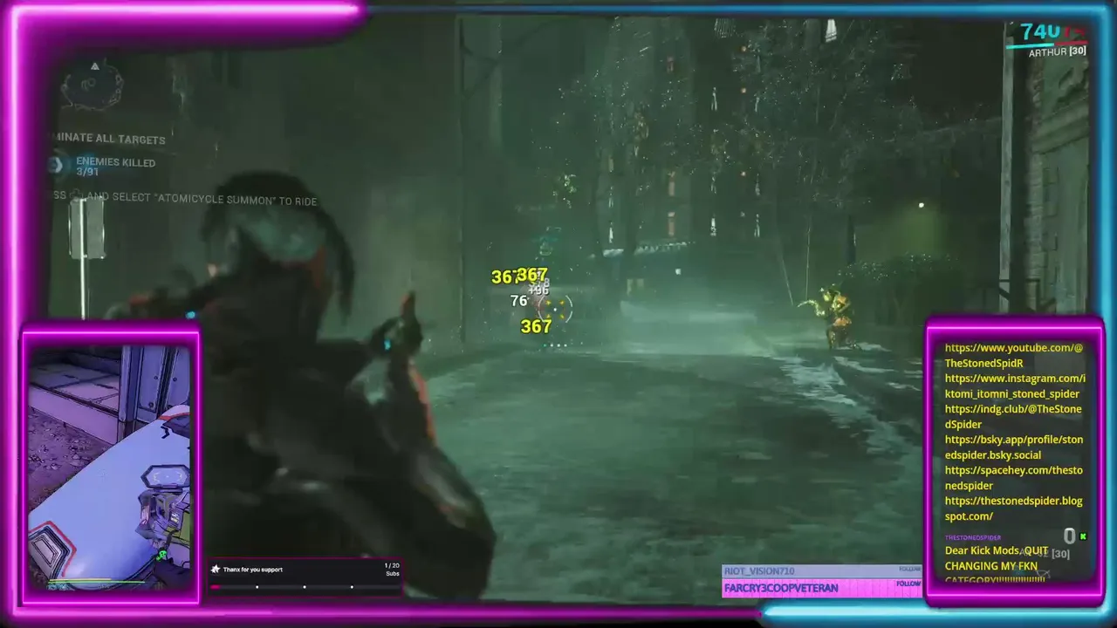The width and height of the screenshot is (1117, 628).
Task: Open the bsky.app stonedspider profile link
Action: (1014, 447)
